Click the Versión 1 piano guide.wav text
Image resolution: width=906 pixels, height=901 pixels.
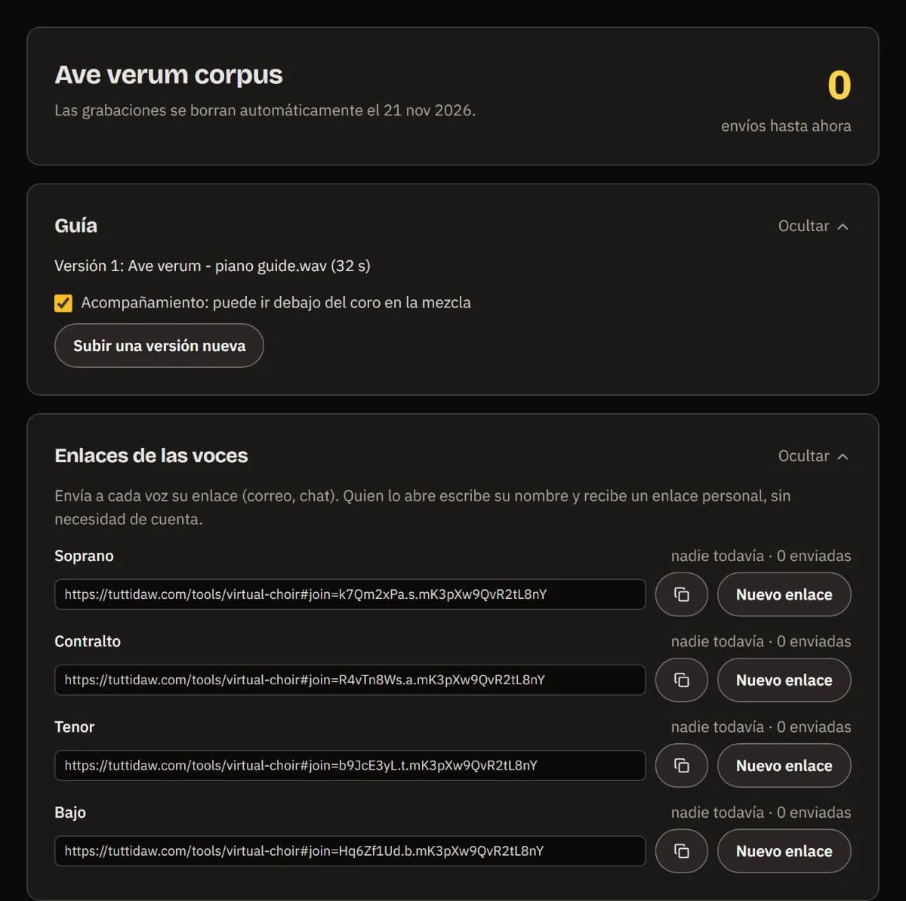[x=212, y=266]
